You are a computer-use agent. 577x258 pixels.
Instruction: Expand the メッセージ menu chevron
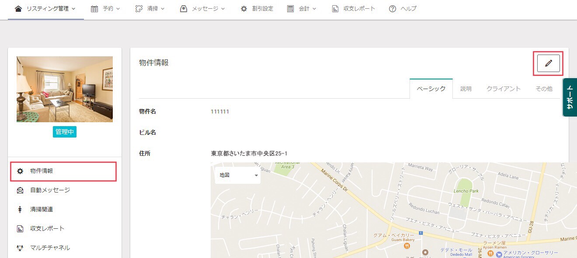pos(223,9)
